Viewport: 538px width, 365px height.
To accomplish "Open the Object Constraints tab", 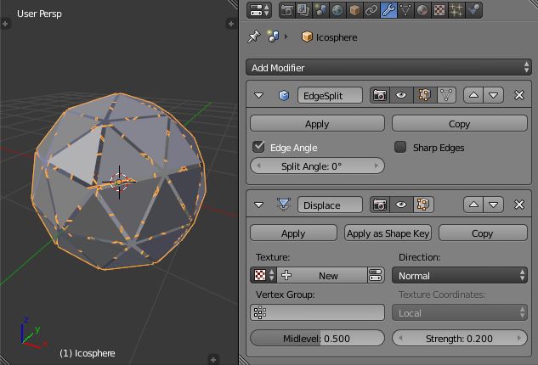I will (371, 10).
